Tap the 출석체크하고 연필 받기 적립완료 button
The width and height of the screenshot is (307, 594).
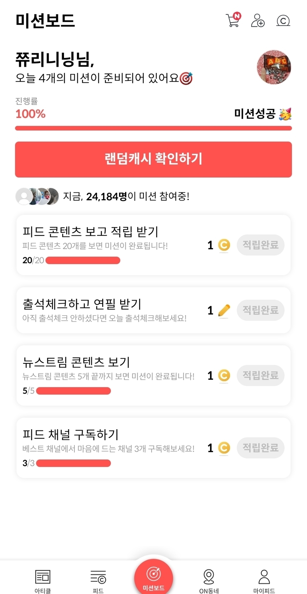(x=260, y=310)
